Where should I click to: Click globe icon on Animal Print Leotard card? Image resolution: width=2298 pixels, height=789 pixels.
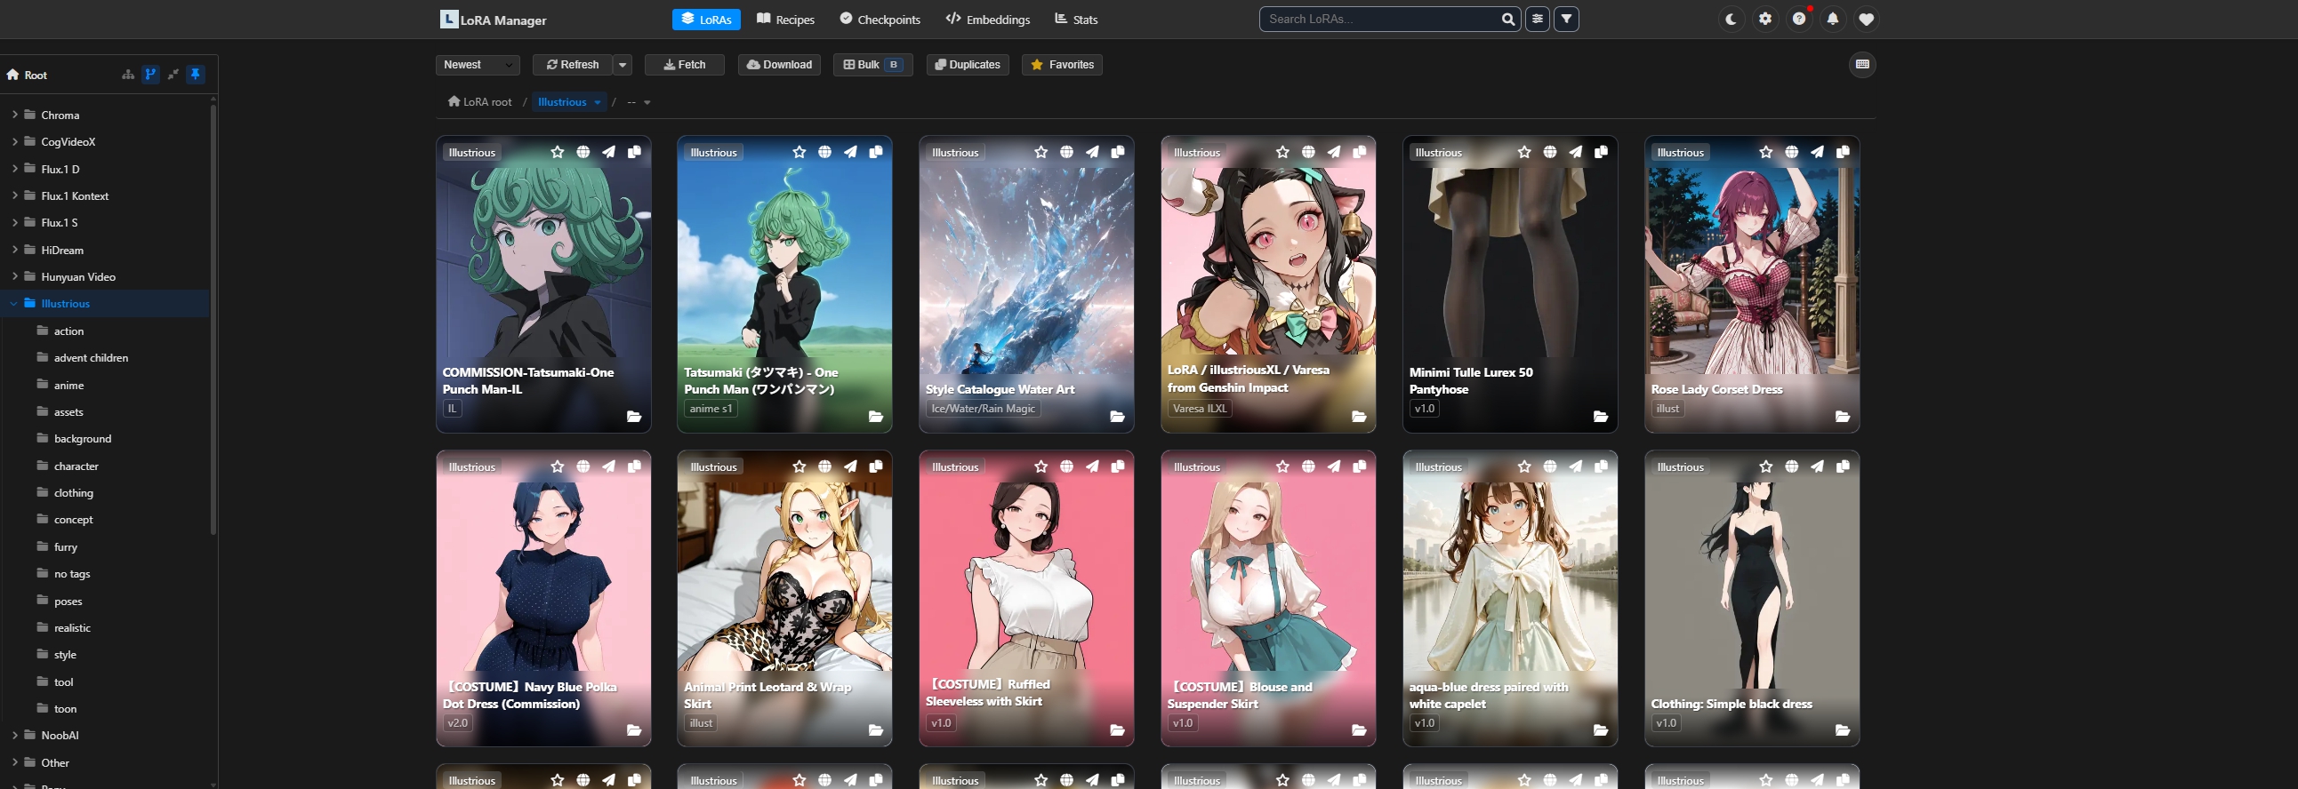(x=824, y=466)
